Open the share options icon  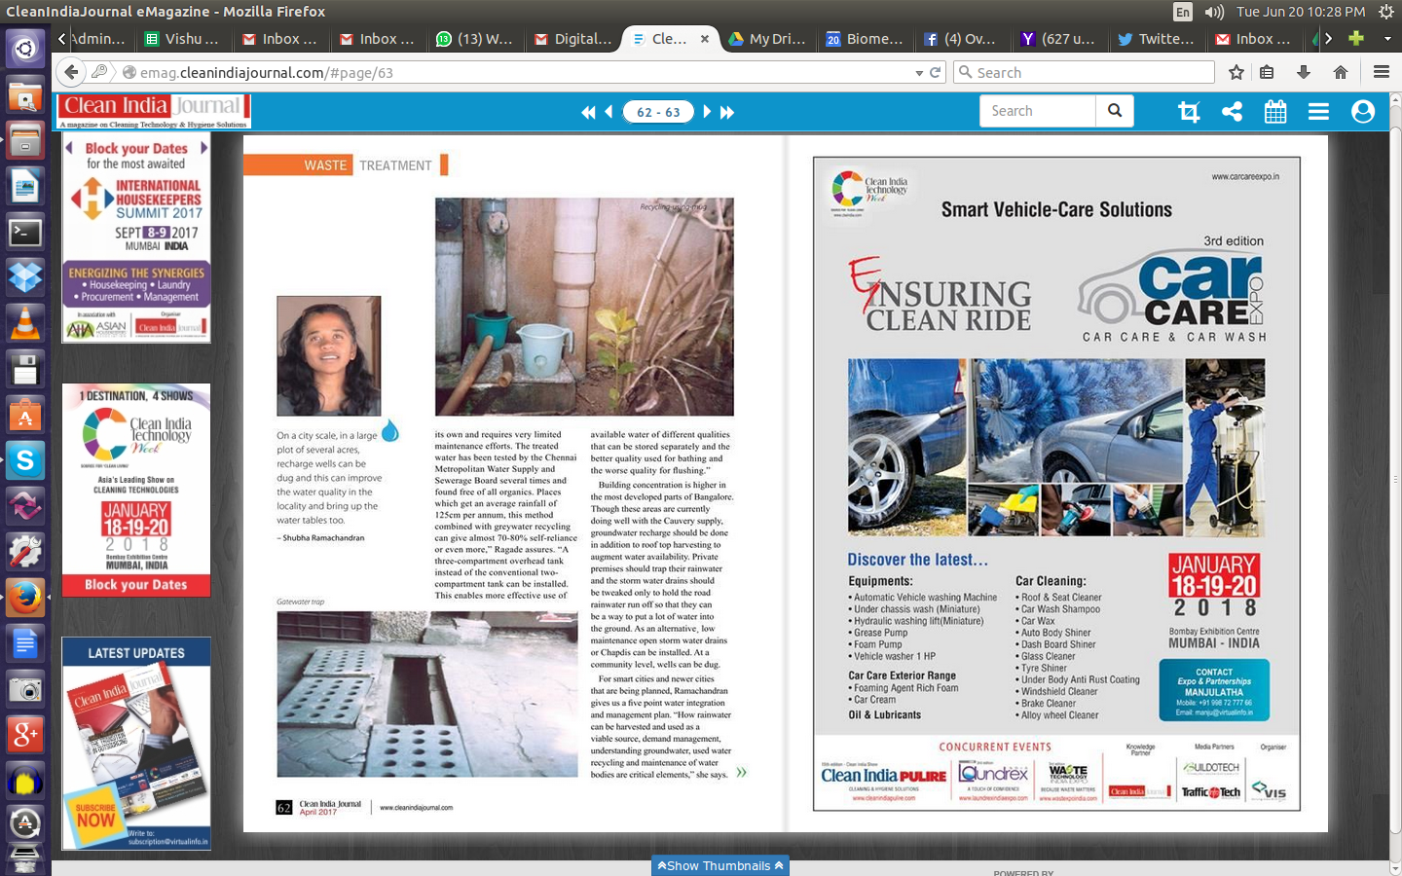[1232, 112]
